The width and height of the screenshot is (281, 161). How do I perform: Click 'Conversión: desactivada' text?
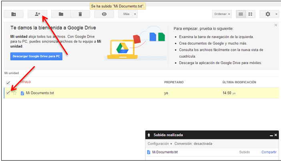(x=193, y=144)
